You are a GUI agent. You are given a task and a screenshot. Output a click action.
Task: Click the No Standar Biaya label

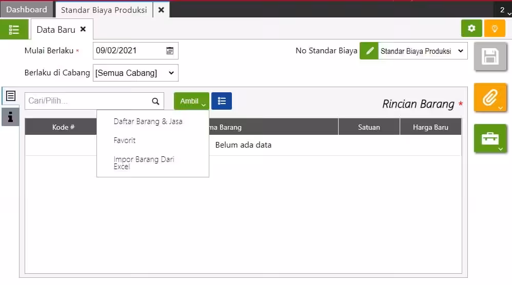tap(326, 51)
